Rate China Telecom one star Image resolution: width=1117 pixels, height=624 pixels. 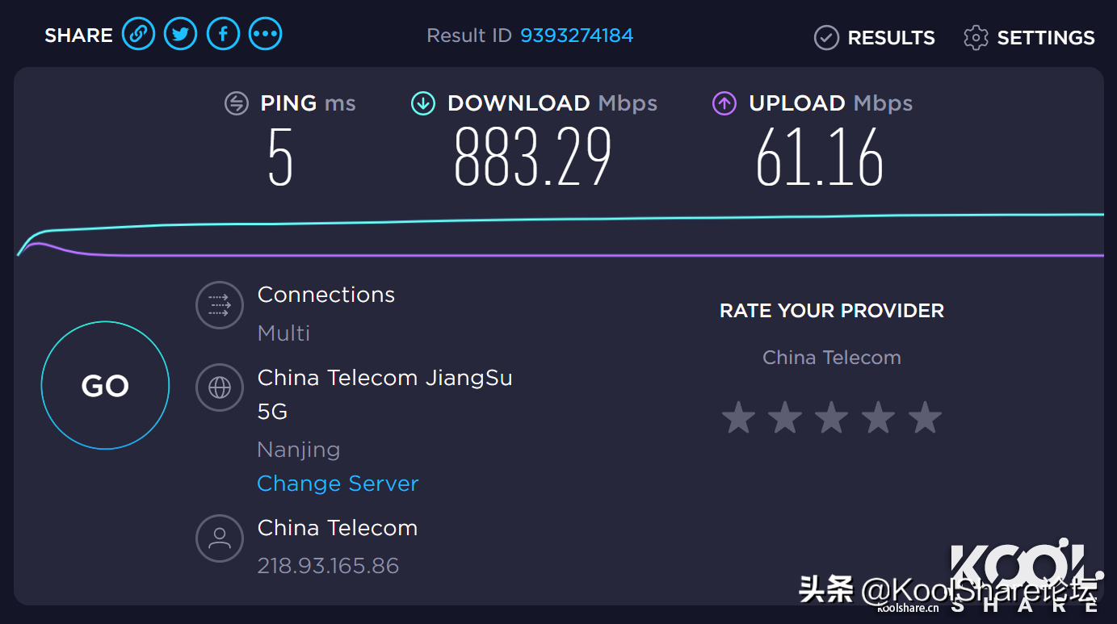click(738, 419)
